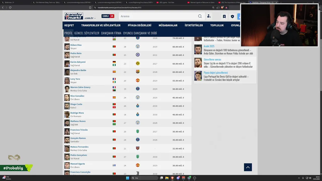Click Portugal flag in Rúben Dias row
The image size is (322, 181).
(x=114, y=47)
